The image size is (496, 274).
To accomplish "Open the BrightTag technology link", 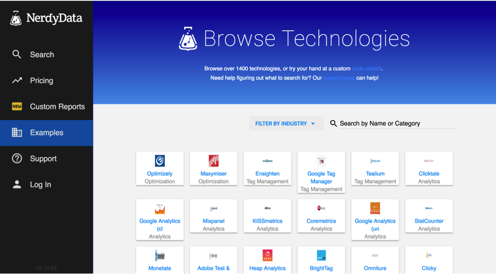I will (322, 268).
